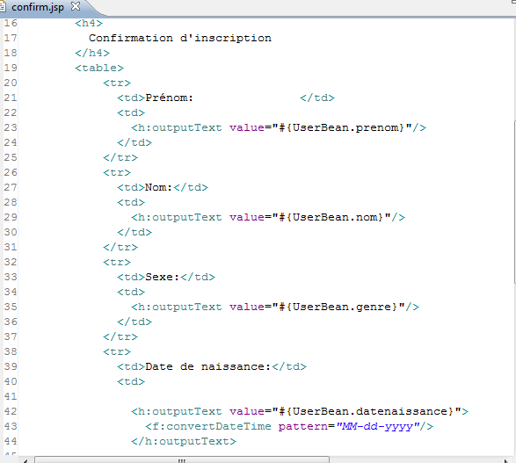Click the <tr> tag on line 26
This screenshot has height=463, width=516.
click(117, 172)
